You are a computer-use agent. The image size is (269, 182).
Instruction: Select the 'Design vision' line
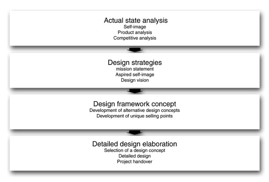[x=135, y=80]
